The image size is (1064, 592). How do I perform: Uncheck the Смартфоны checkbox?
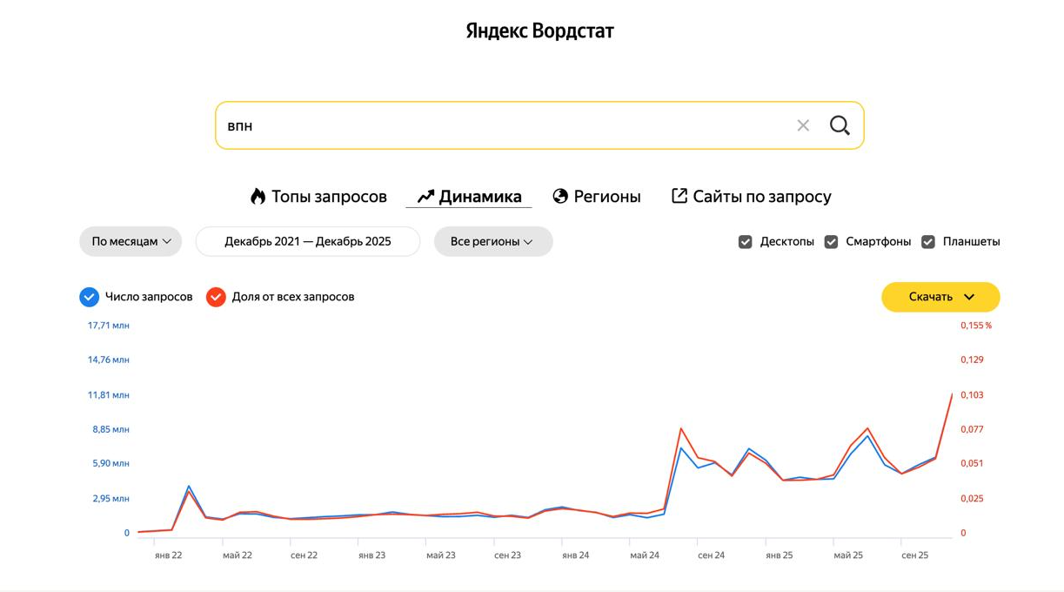[831, 242]
